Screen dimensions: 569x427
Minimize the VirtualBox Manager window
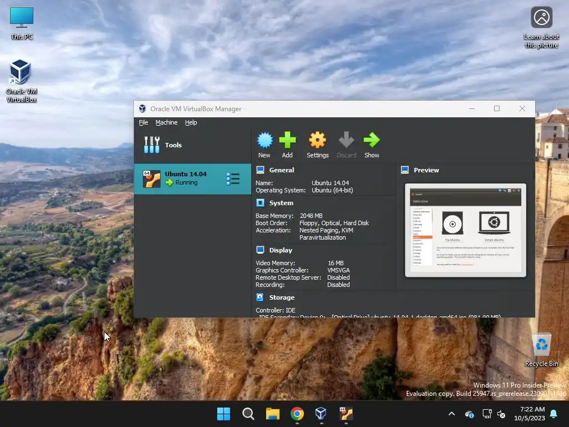click(472, 108)
